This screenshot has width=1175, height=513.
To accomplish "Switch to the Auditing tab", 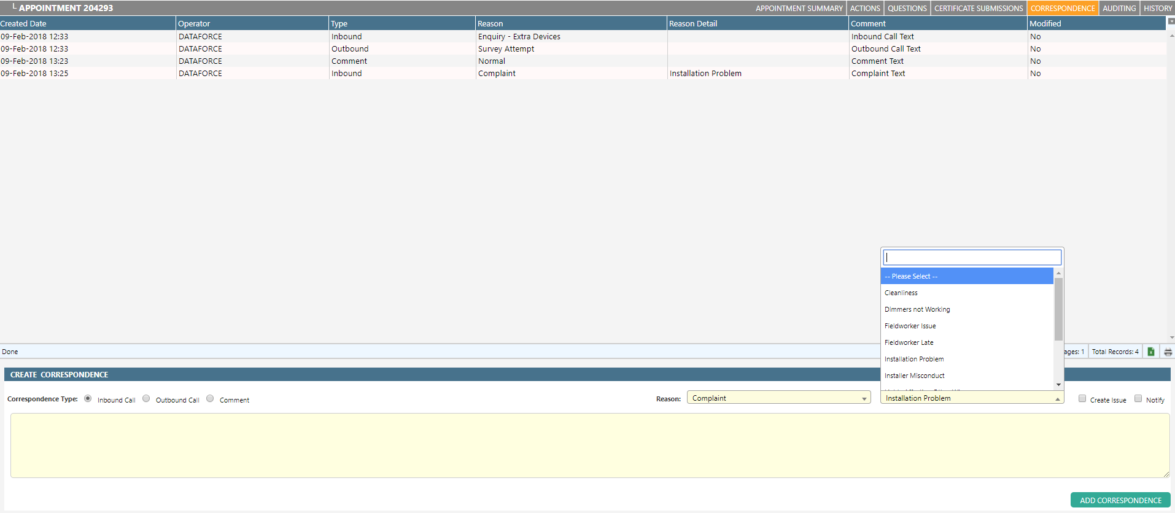I will (x=1119, y=9).
